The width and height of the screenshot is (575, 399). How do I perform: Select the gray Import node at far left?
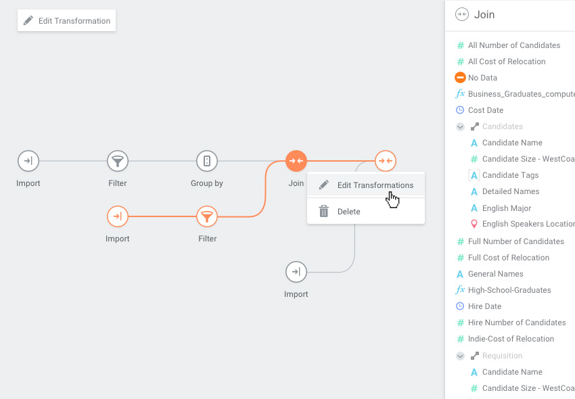point(28,161)
